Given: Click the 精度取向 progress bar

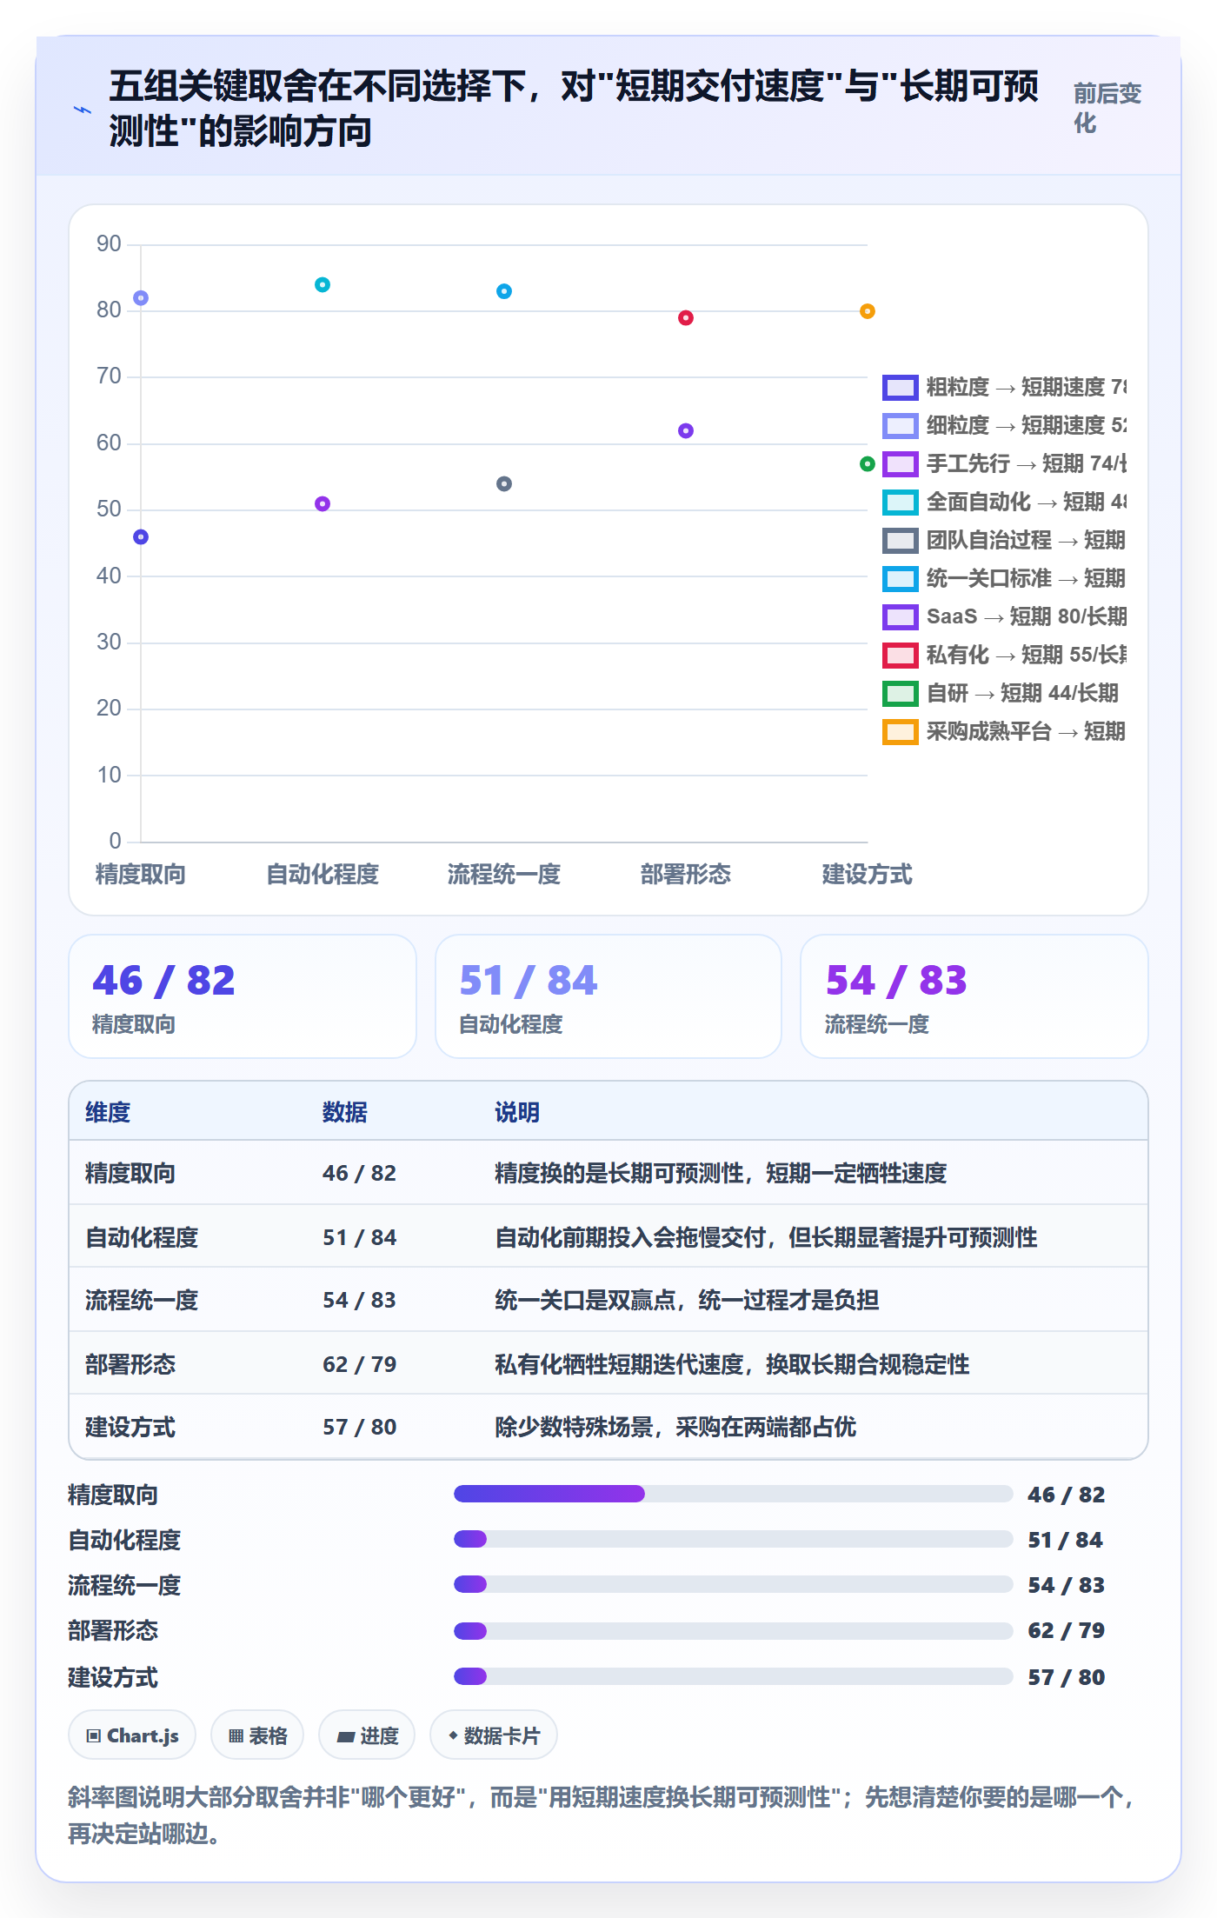Looking at the screenshot, I should coord(734,1494).
